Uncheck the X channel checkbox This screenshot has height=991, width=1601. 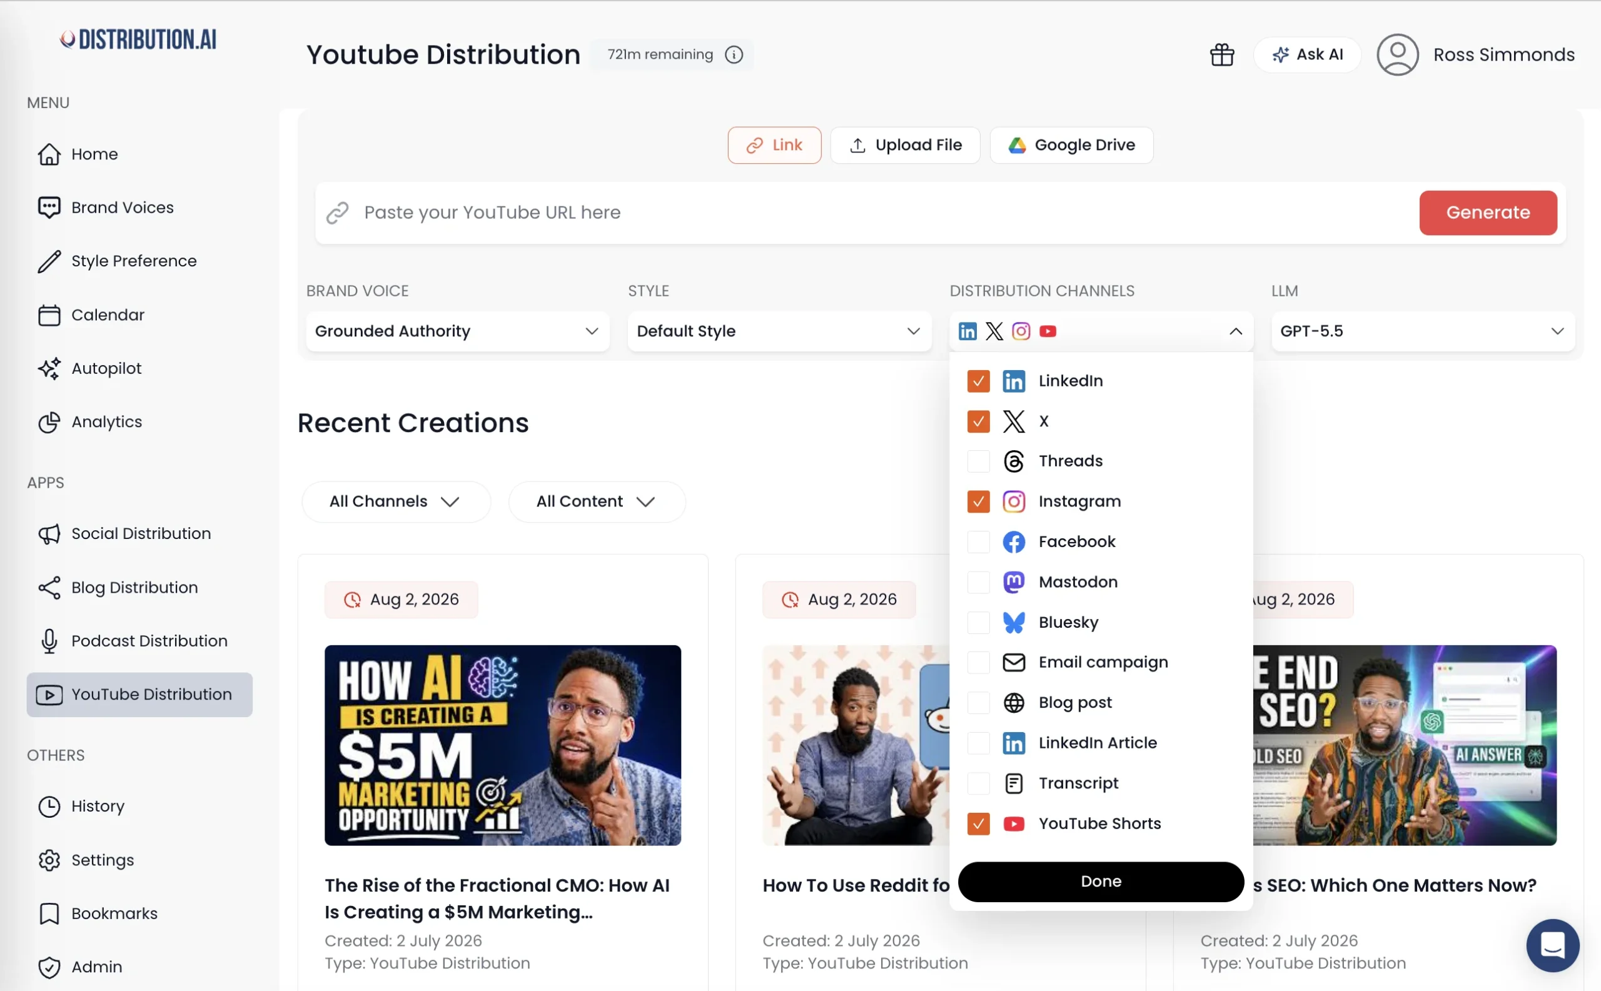(978, 421)
